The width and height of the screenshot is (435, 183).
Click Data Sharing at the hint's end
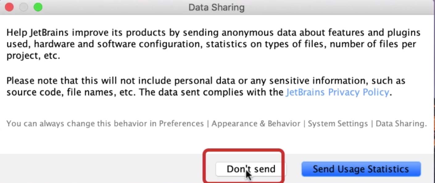coord(400,124)
